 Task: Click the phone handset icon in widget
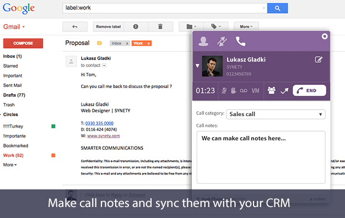pyautogui.click(x=240, y=41)
